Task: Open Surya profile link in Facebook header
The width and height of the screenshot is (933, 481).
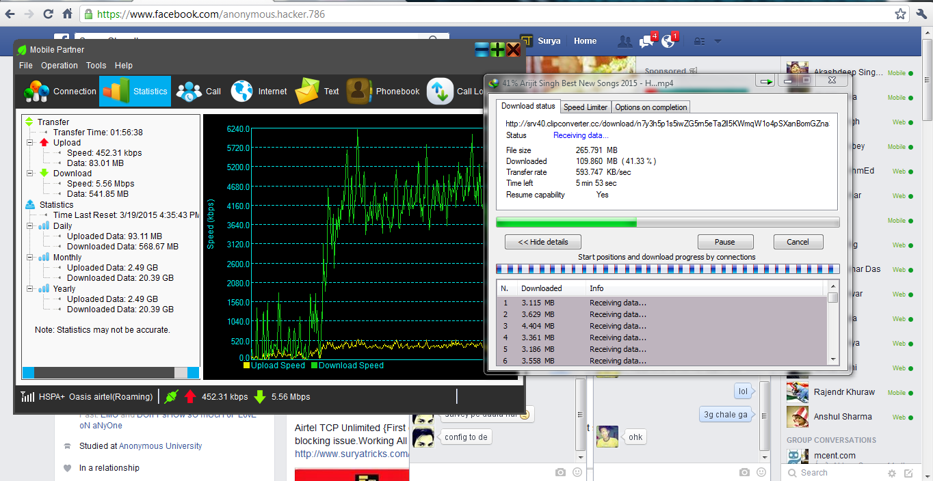Action: click(549, 41)
